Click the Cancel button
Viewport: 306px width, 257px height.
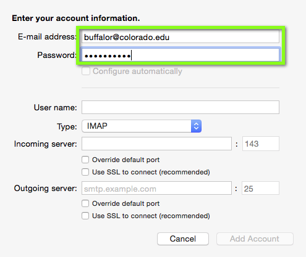click(183, 239)
